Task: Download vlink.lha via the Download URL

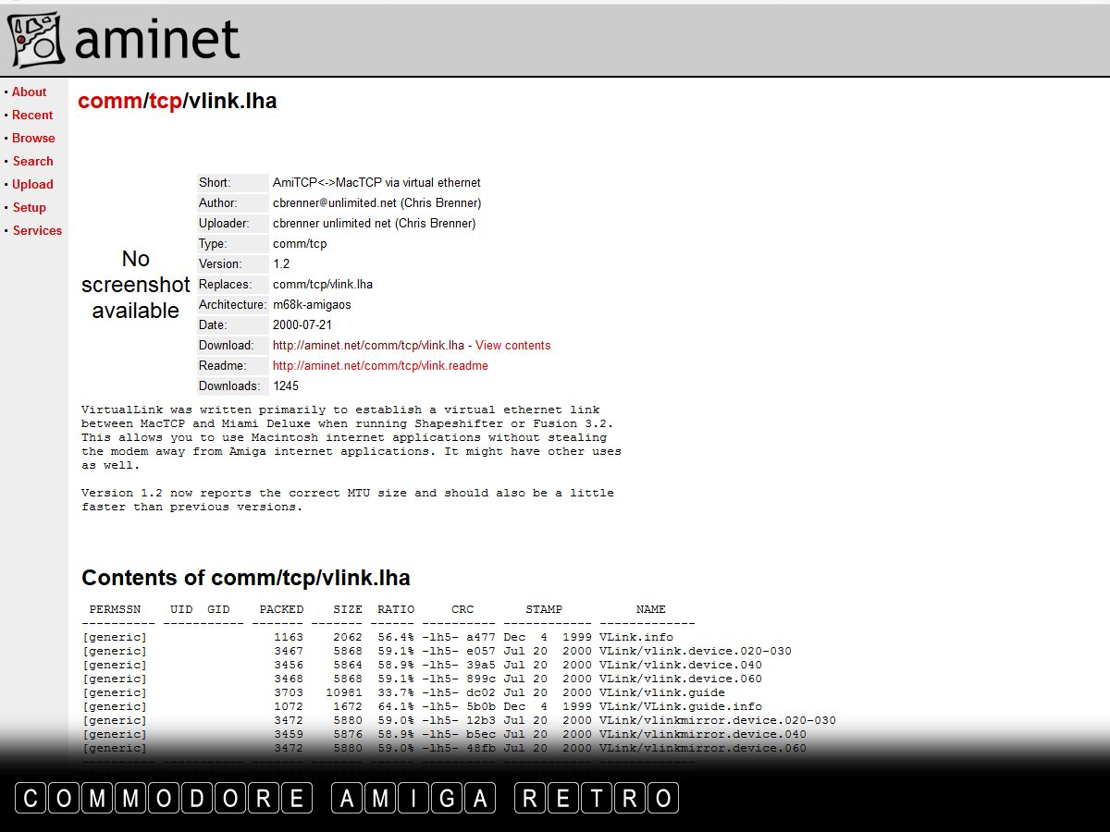Action: tap(368, 345)
